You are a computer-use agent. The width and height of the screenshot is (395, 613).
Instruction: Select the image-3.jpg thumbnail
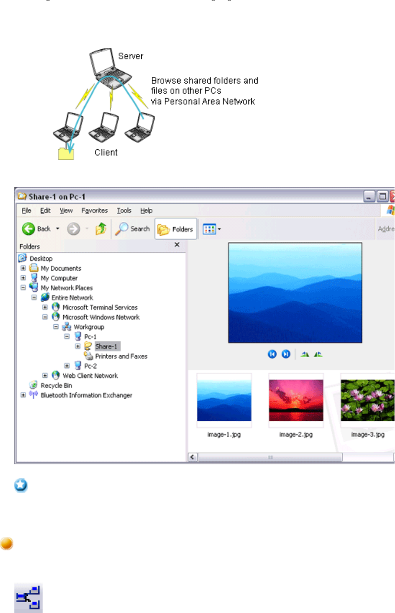(x=367, y=400)
